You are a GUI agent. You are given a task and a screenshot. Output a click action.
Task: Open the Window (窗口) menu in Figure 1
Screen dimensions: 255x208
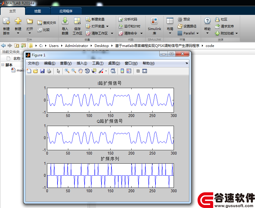coord(131,63)
